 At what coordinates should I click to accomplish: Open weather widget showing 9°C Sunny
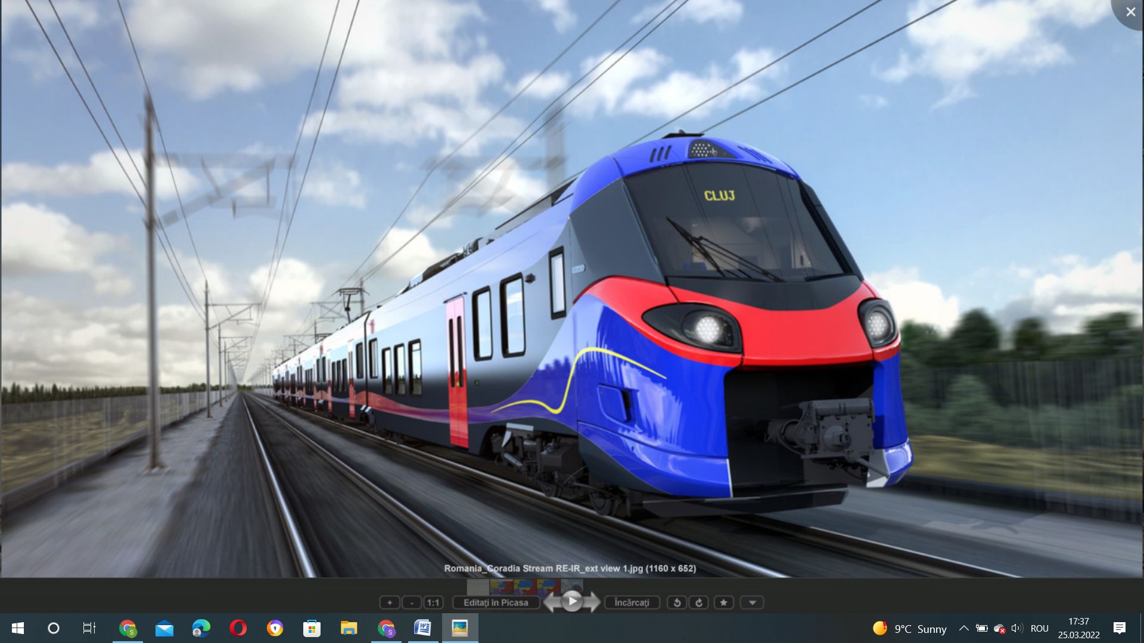tap(910, 629)
